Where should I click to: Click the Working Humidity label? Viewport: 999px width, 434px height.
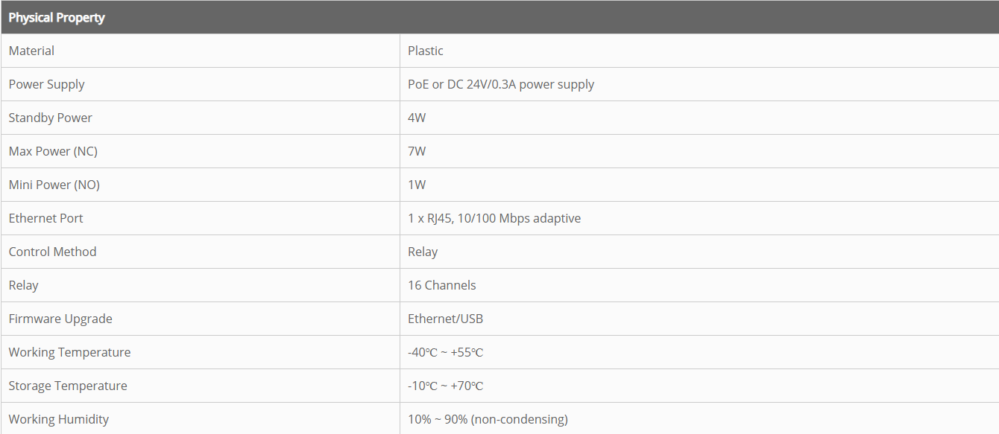(x=59, y=419)
